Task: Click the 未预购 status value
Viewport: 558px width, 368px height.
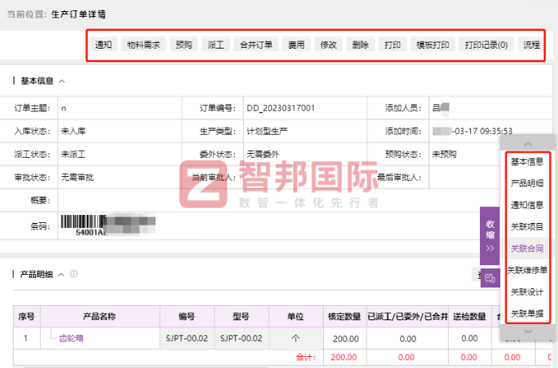Action: coord(444,155)
